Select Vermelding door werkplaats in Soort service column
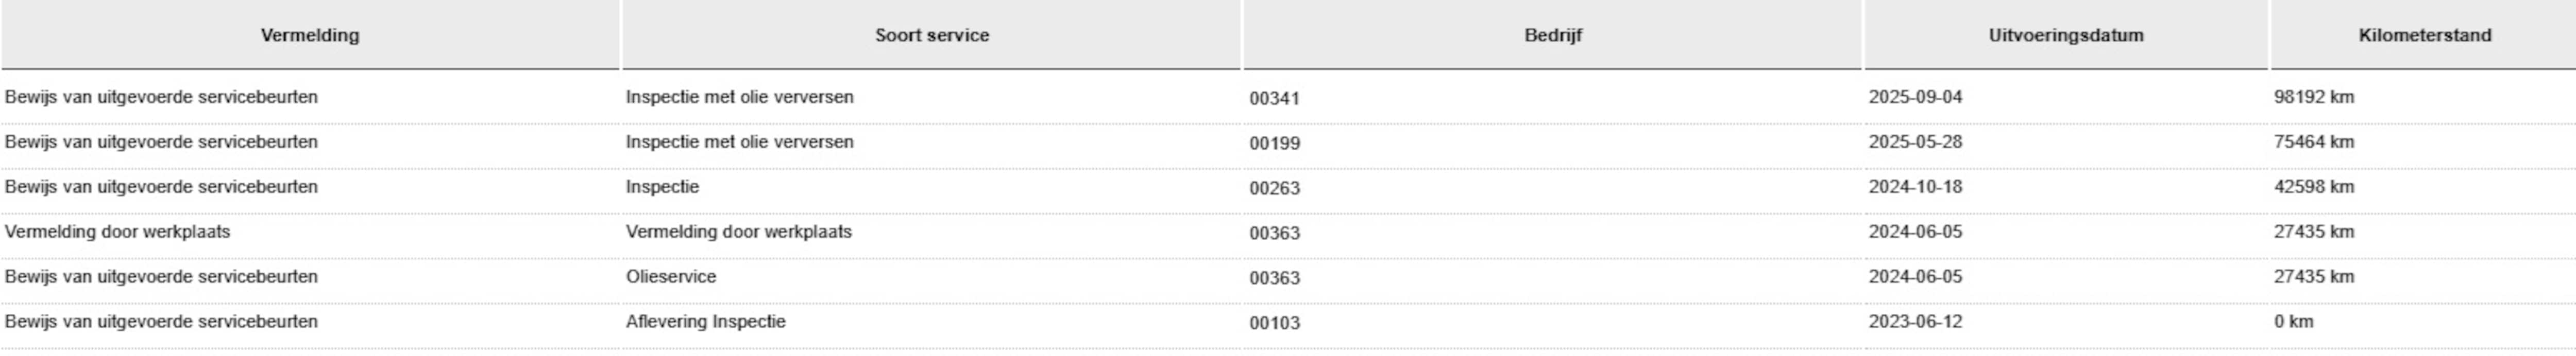This screenshot has width=2576, height=356. coord(738,233)
